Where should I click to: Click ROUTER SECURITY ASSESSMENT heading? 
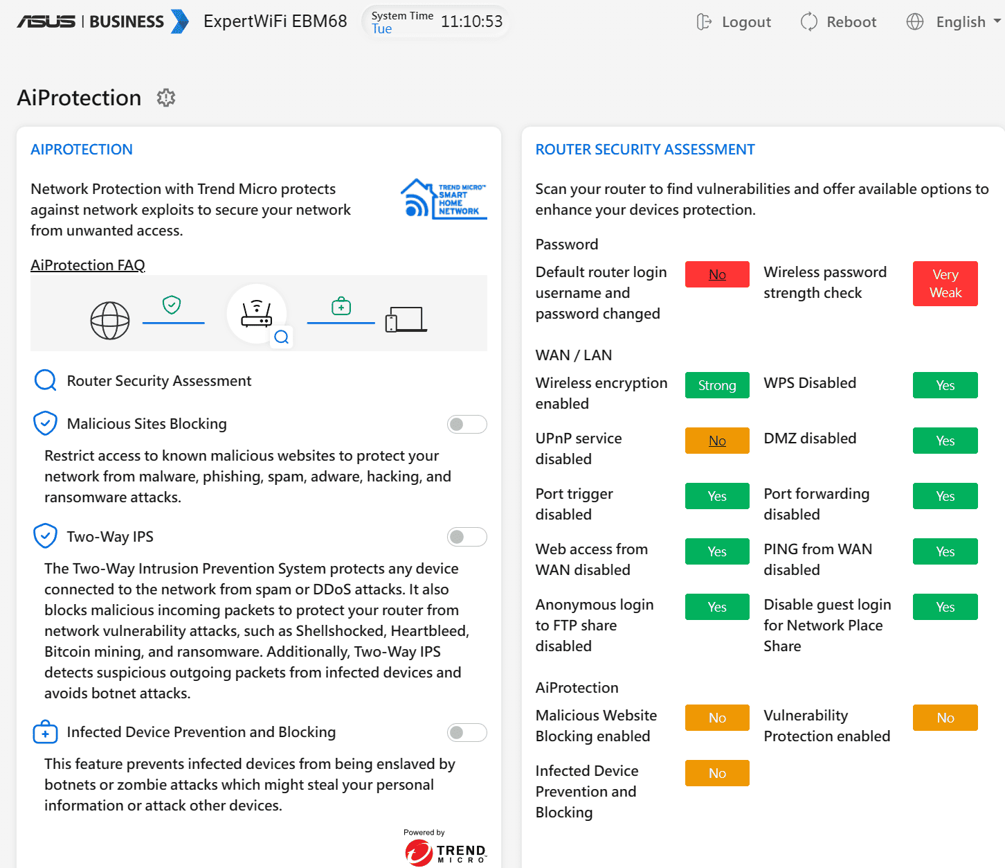(x=645, y=150)
